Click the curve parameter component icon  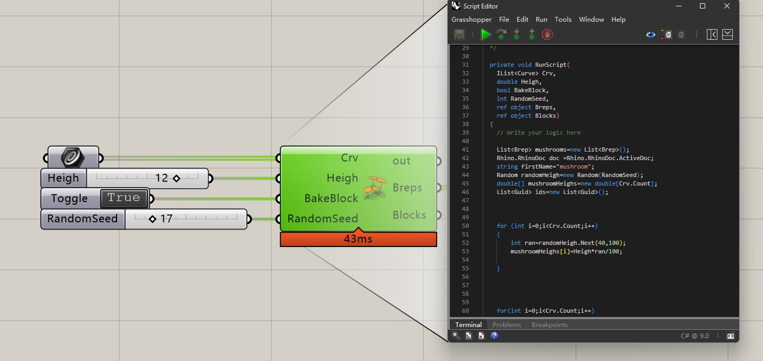click(73, 158)
